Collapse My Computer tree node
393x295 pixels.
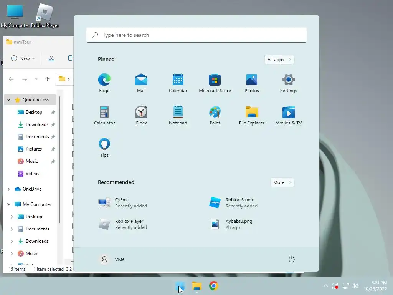(x=9, y=204)
